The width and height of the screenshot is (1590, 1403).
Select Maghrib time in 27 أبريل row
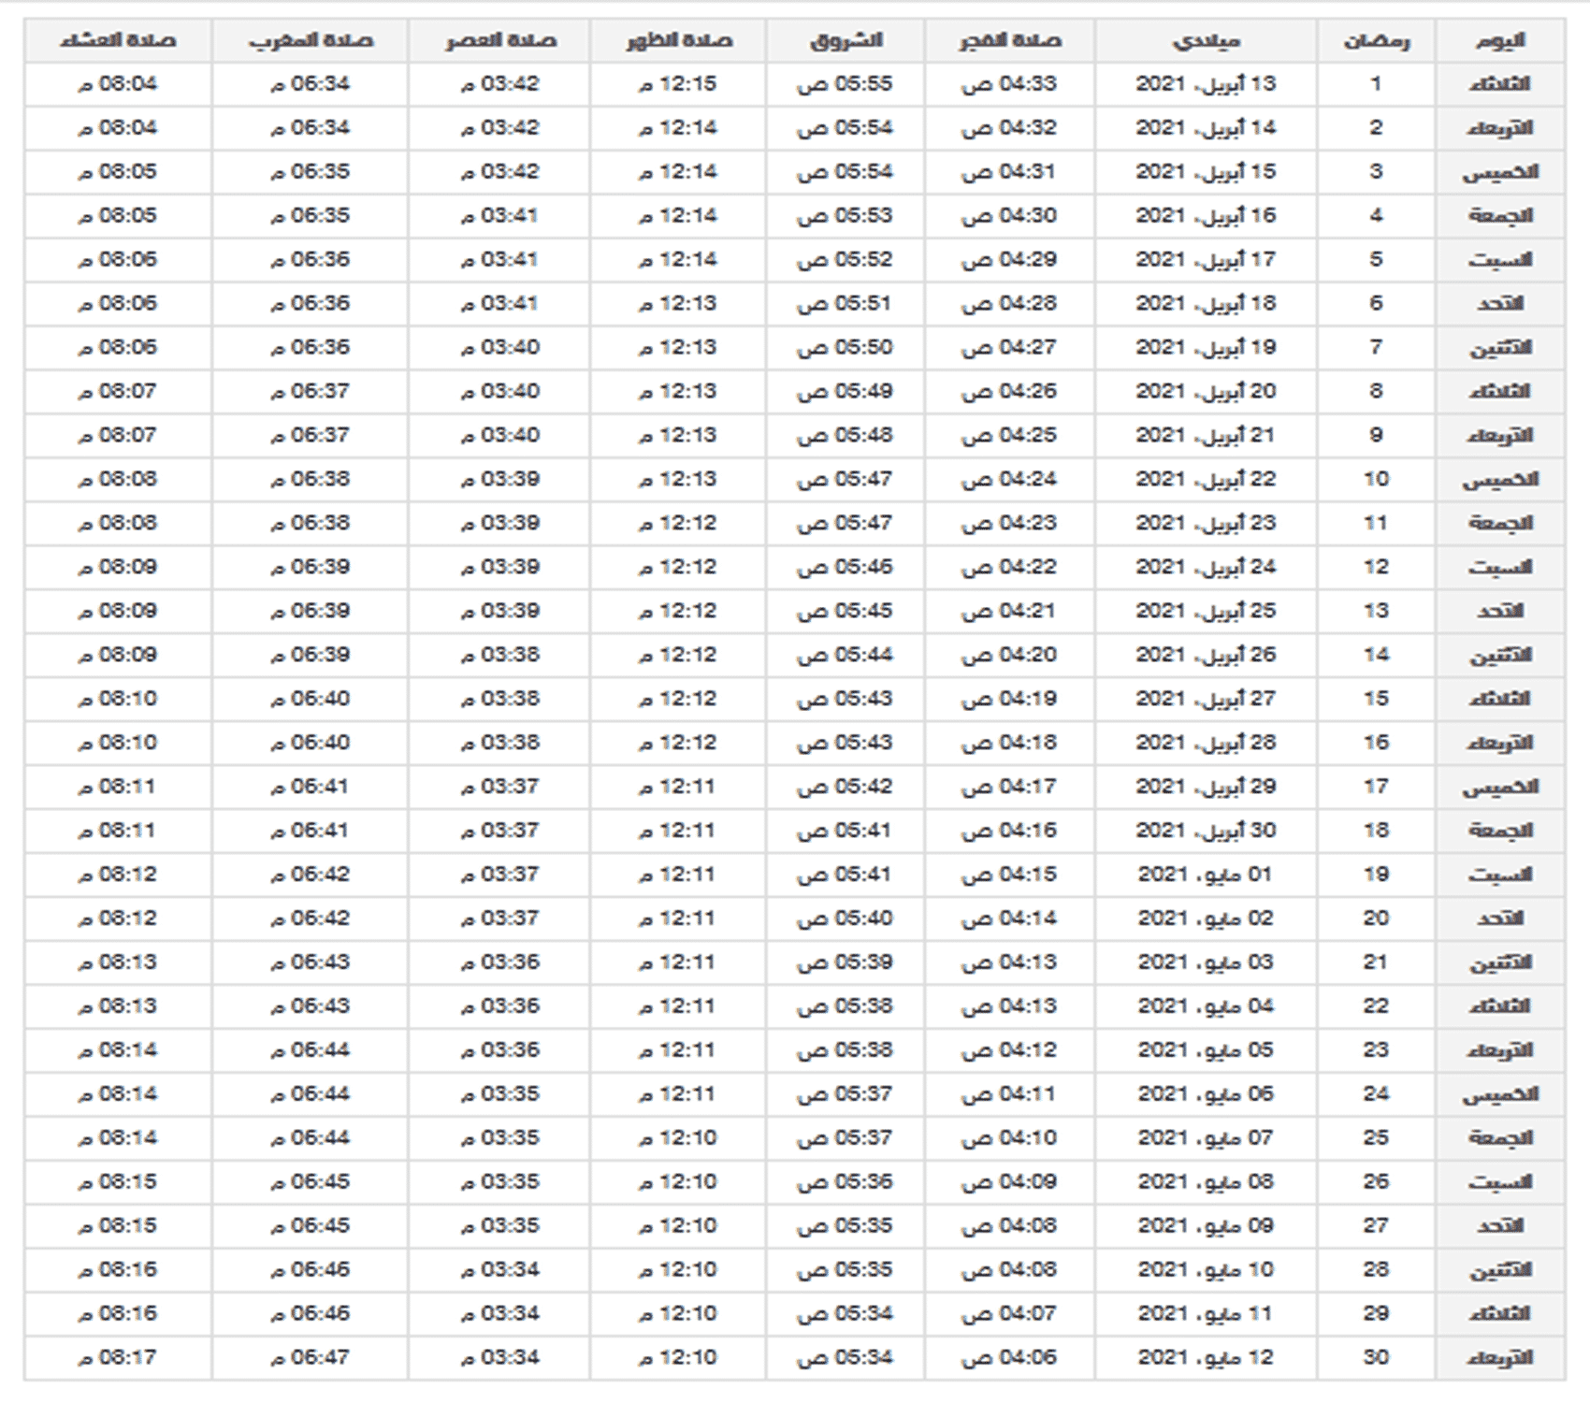click(310, 699)
